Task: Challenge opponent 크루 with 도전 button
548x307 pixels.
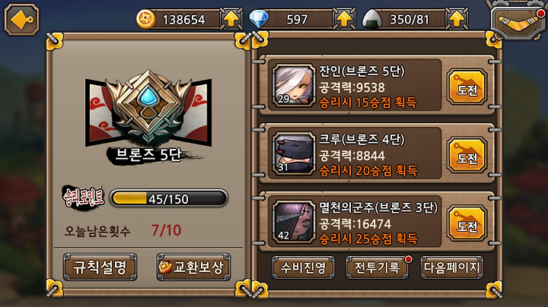Action: pyautogui.click(x=467, y=155)
